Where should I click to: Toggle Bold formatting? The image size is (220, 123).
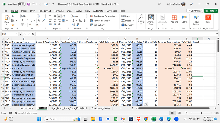pos(22,21)
